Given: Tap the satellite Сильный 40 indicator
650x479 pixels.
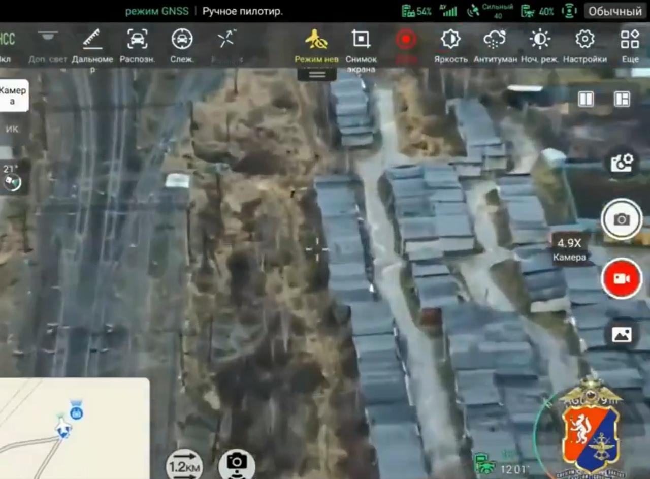Looking at the screenshot, I should 490,11.
